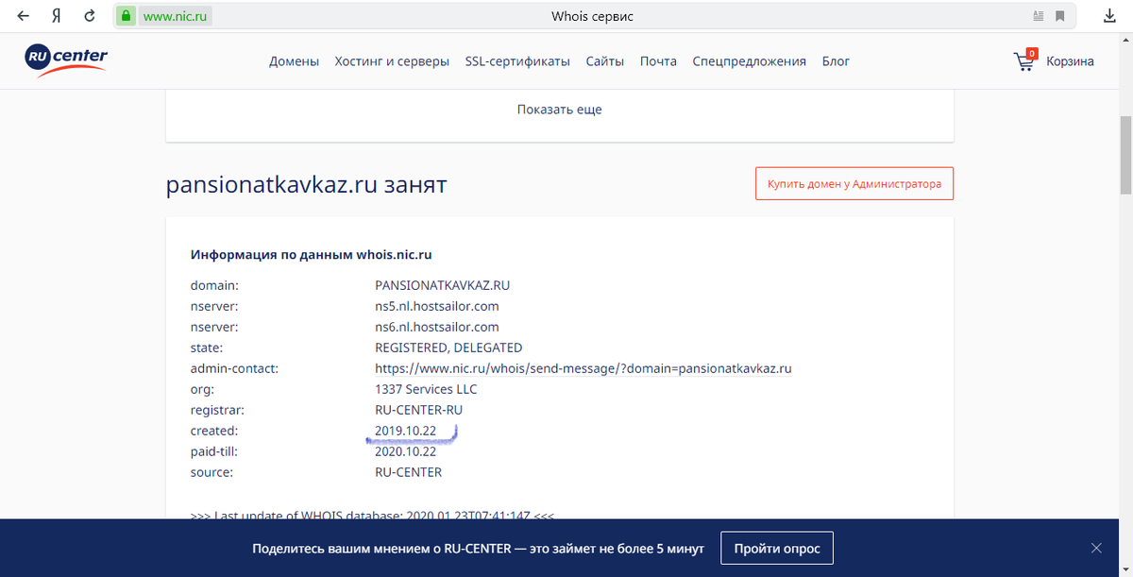The height and width of the screenshot is (577, 1133).
Task: Click the Whois сервис page title
Action: [590, 16]
